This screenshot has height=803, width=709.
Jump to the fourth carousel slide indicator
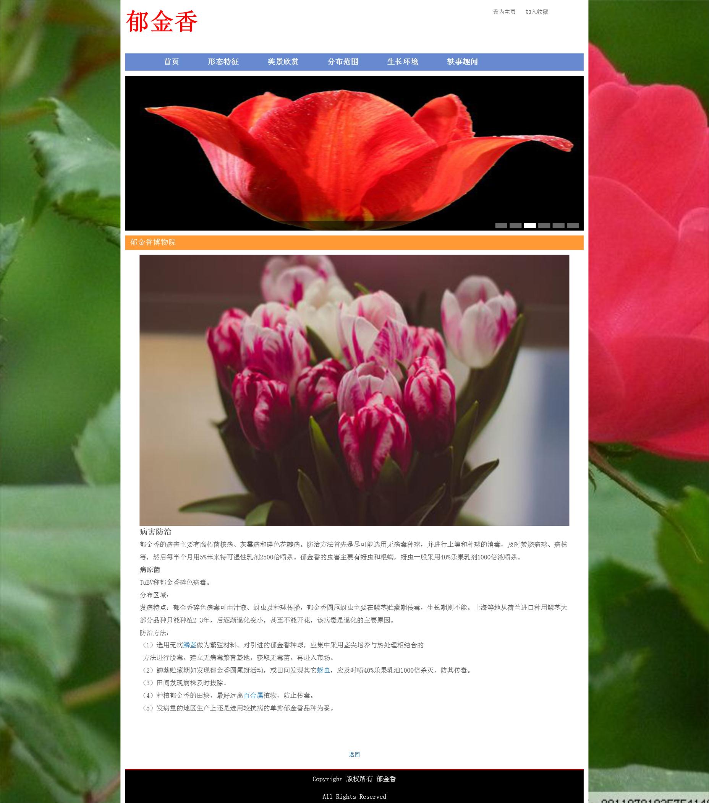544,226
